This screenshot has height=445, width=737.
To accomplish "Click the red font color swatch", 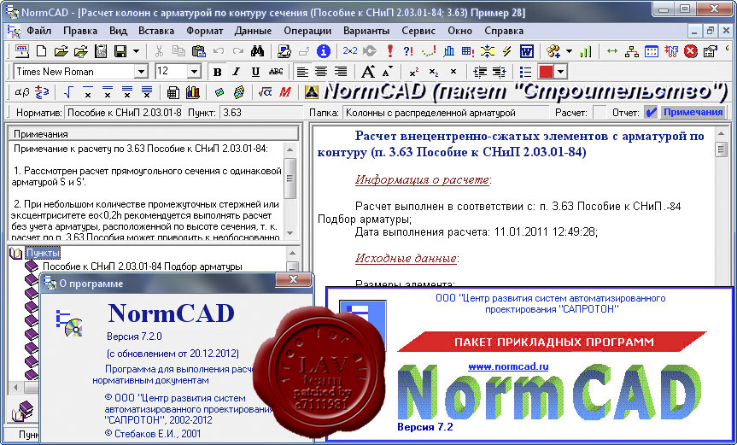I will [545, 72].
